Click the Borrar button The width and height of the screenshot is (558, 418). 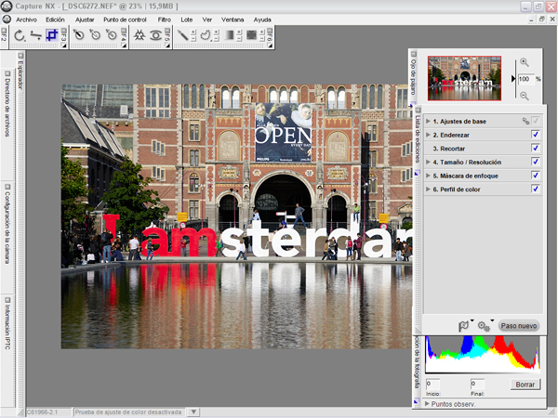[x=525, y=385]
